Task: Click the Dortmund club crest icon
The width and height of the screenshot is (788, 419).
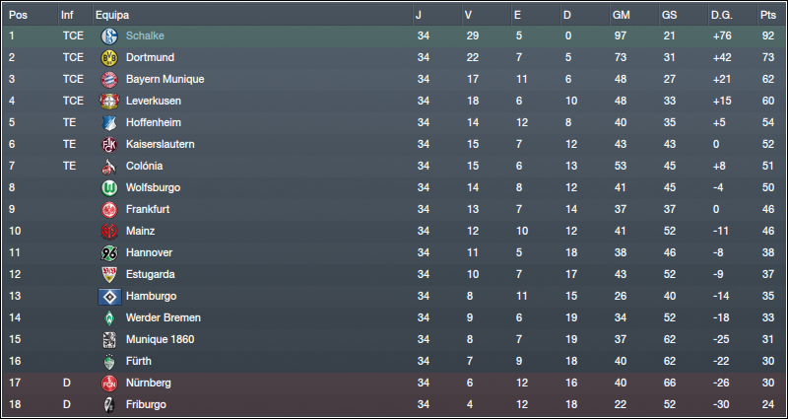Action: point(109,58)
